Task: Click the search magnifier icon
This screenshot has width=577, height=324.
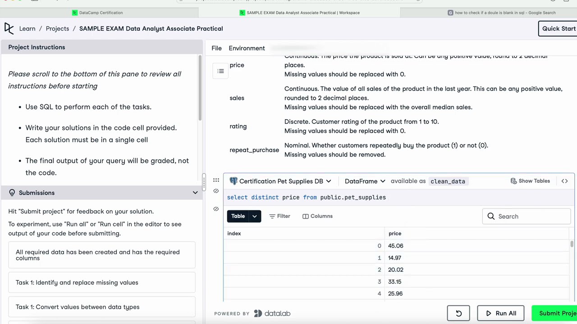Action: (x=491, y=216)
